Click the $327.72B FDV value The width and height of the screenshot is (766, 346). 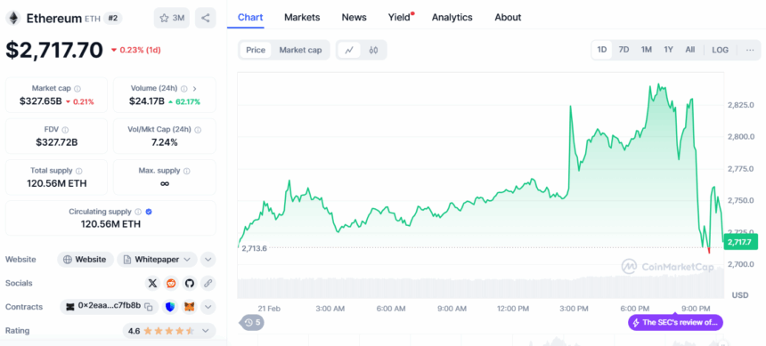click(57, 142)
